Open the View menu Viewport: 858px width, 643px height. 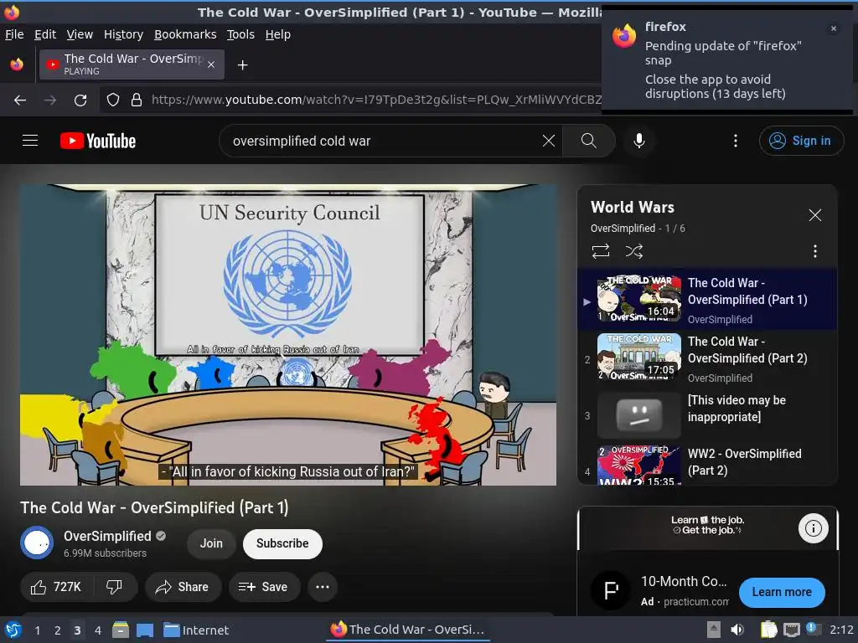point(80,34)
